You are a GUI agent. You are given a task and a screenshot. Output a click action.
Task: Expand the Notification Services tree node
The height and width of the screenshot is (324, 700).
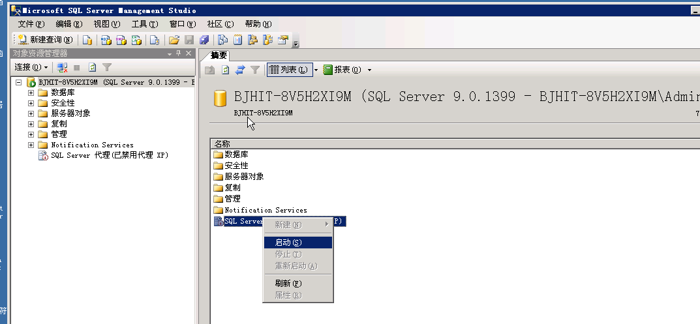click(31, 145)
